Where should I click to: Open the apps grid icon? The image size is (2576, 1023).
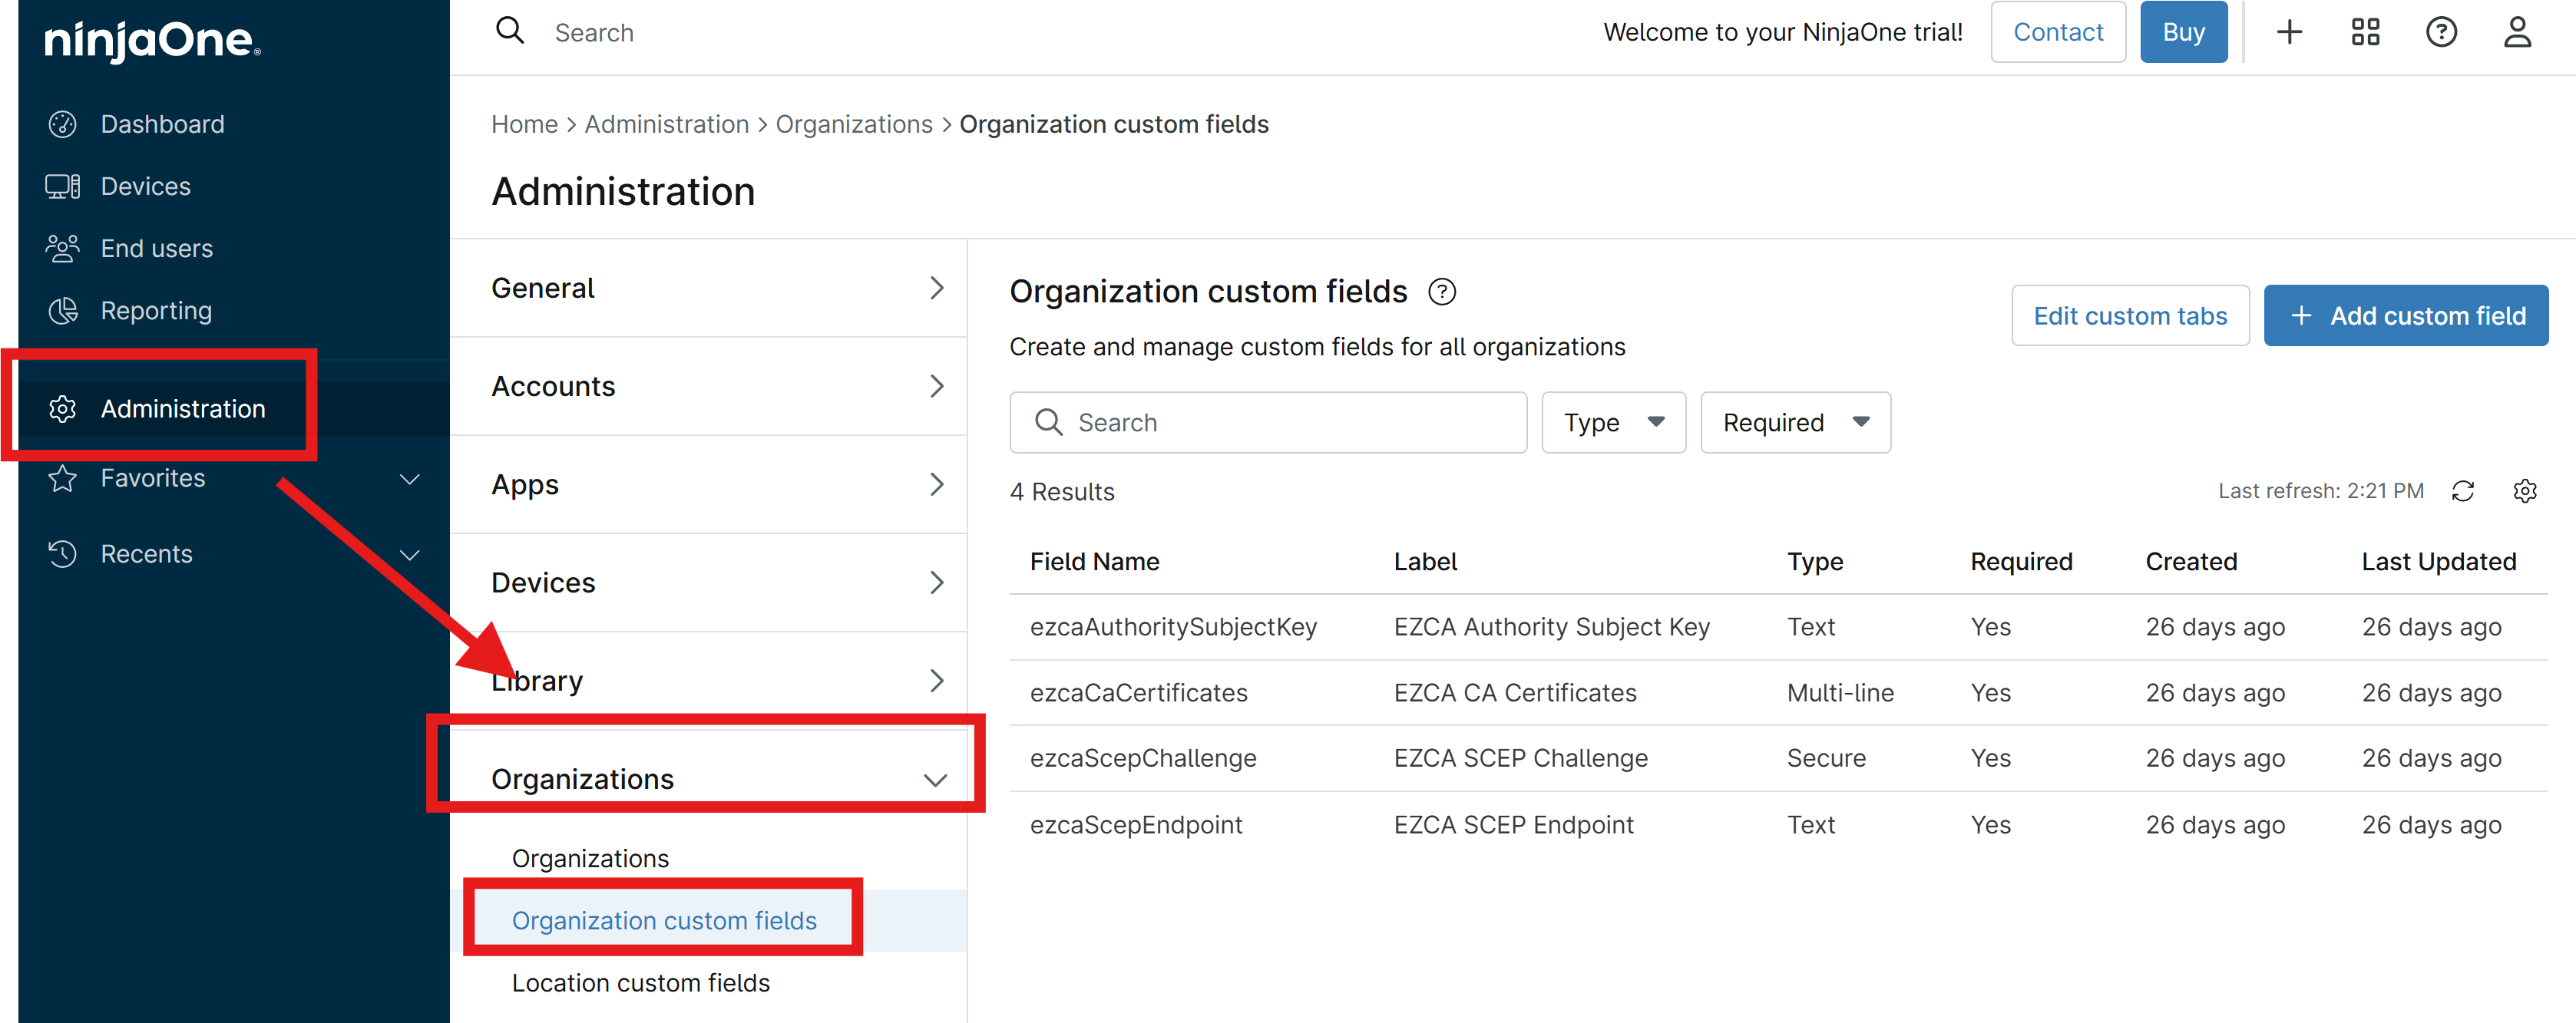2365,32
